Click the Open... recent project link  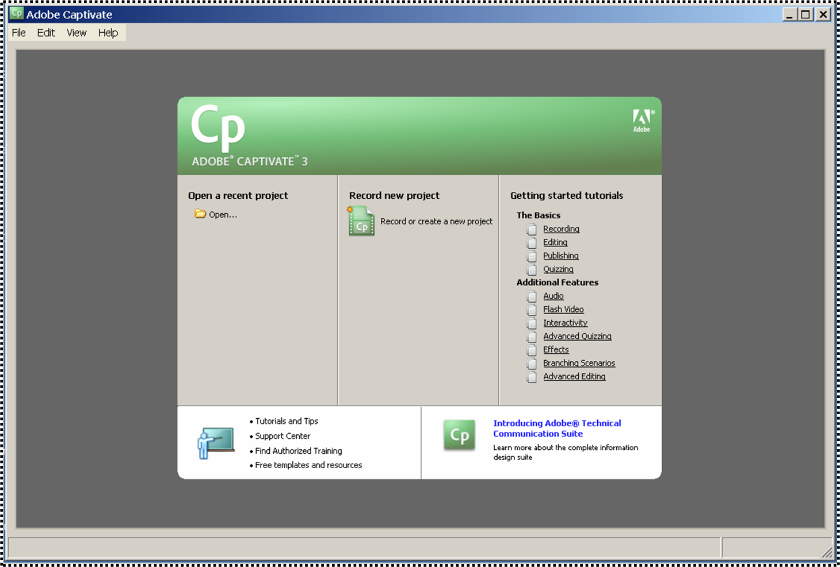point(223,214)
